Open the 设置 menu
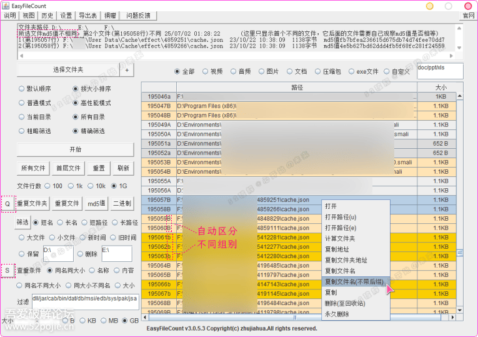The image size is (478, 337). [x=66, y=16]
